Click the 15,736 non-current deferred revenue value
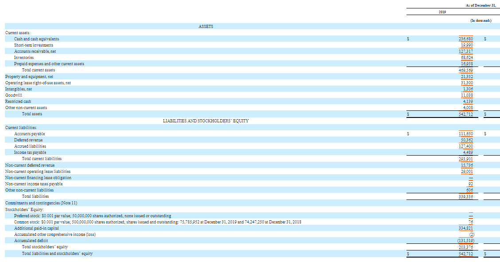This screenshot has width=500, height=262. click(467, 165)
